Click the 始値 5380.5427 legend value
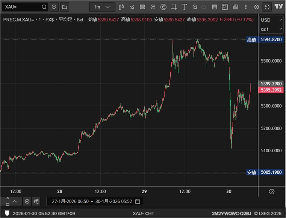This screenshot has width=286, height=218. (104, 20)
